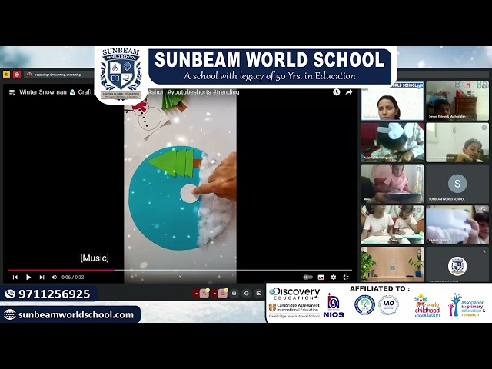Toggle subtitles/closed captions in YouTube player
Image resolution: width=492 pixels, height=369 pixels.
321,277
